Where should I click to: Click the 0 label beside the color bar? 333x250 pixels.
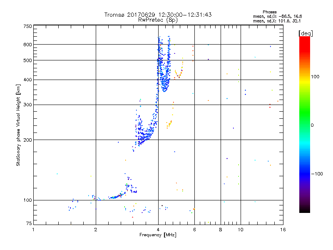point(312,125)
